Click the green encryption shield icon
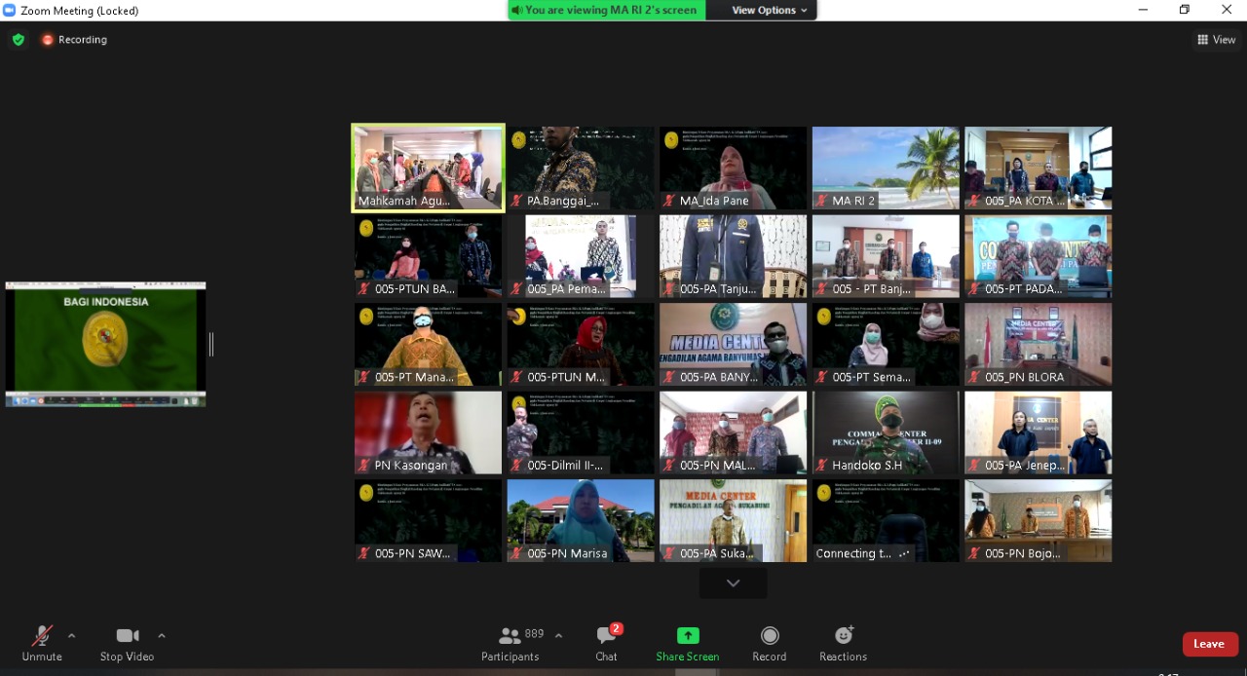The height and width of the screenshot is (676, 1247). (19, 40)
